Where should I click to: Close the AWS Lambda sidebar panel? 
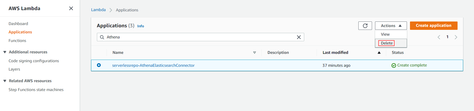coord(71,8)
